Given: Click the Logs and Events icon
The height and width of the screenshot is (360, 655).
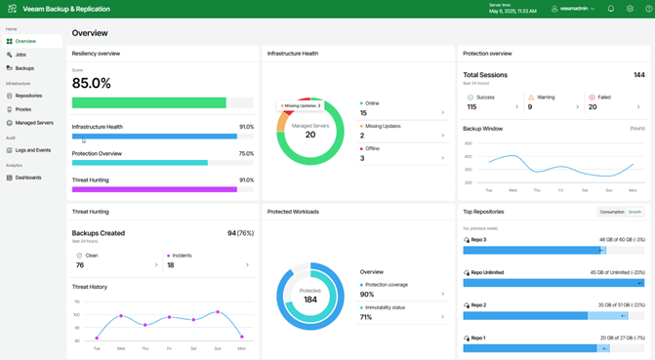Looking at the screenshot, I should [9, 150].
